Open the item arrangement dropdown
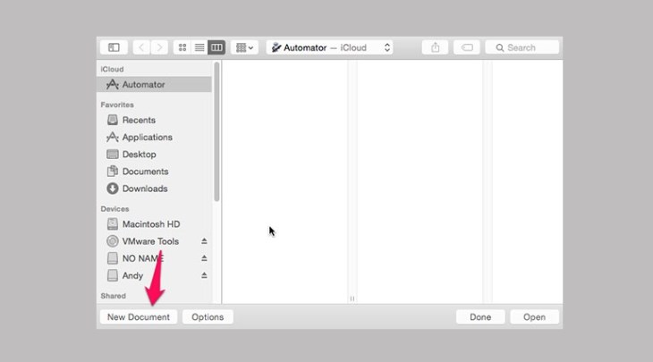Viewport: 653px width, 362px height. click(244, 47)
